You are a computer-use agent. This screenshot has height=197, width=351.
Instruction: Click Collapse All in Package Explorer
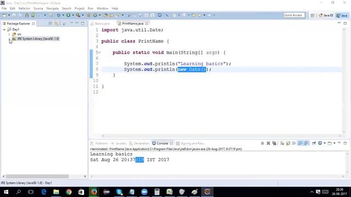point(50,24)
